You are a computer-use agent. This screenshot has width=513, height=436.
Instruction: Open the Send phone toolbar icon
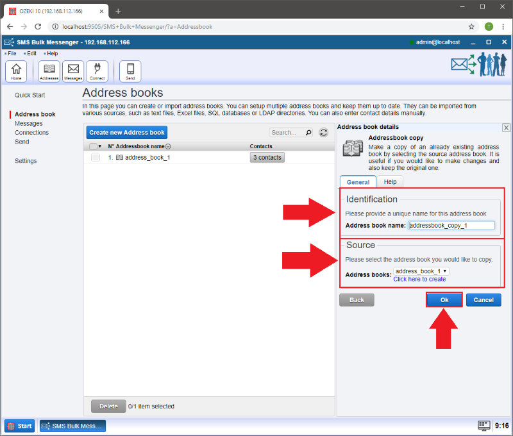coord(130,71)
